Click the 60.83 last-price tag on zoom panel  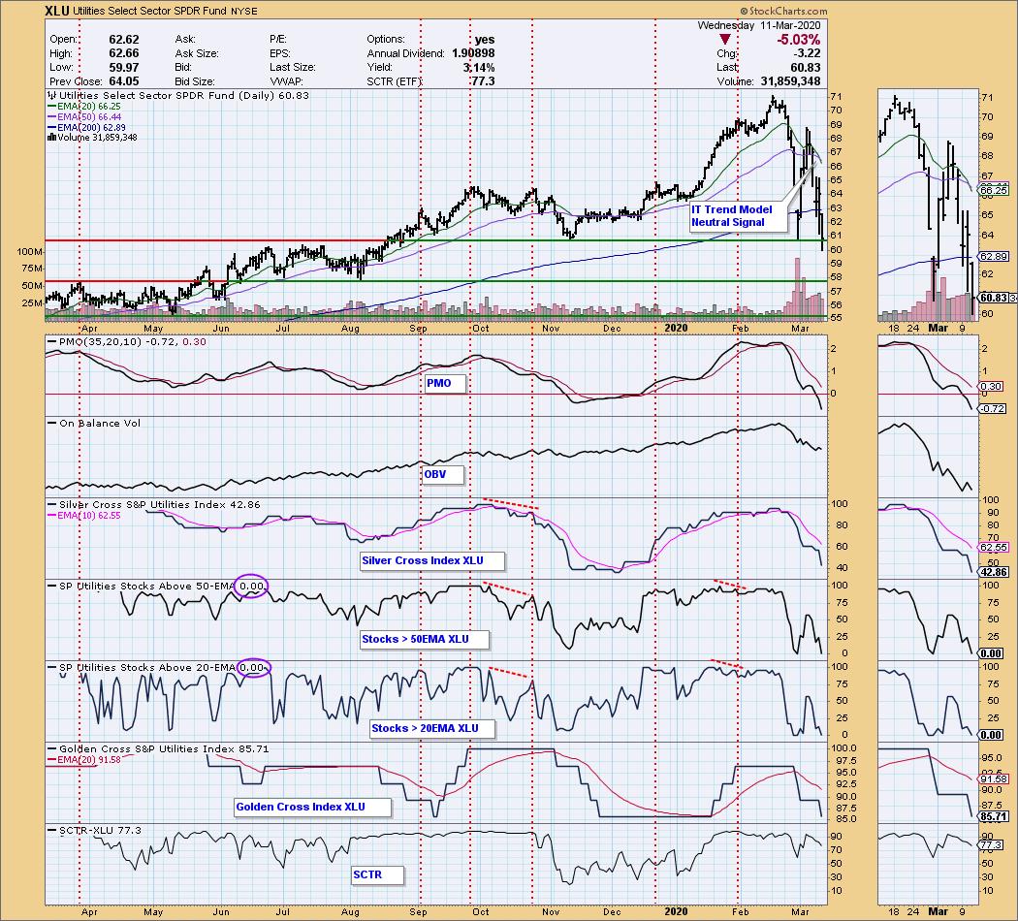pos(994,298)
